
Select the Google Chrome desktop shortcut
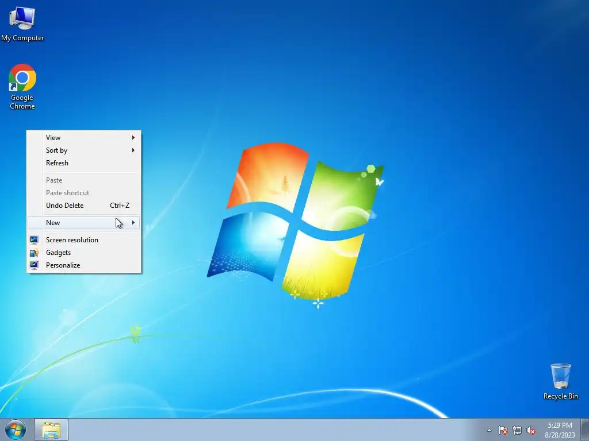coord(22,87)
